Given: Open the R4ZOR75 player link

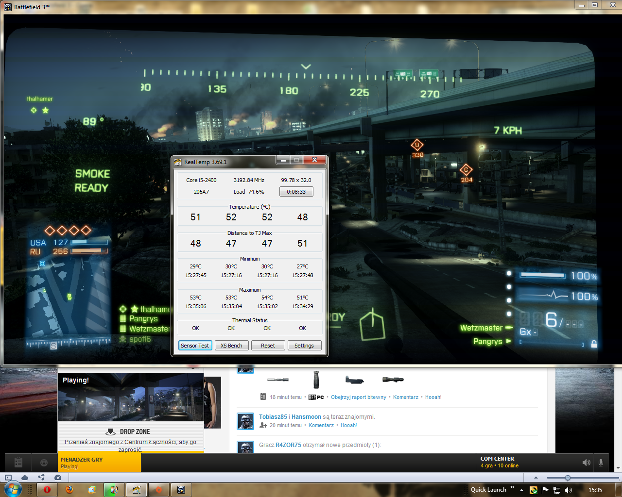Looking at the screenshot, I should point(288,445).
